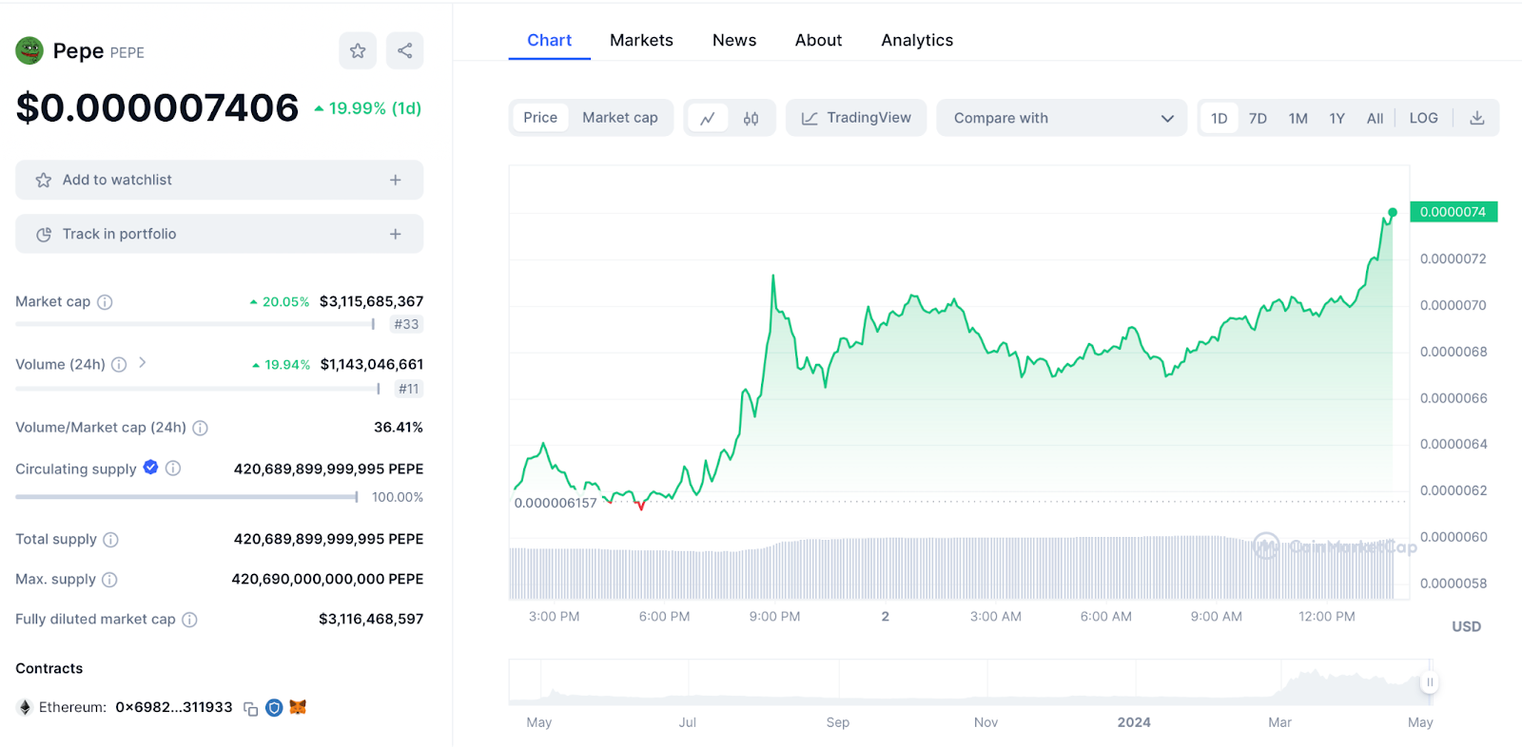Click the 19.94% volume change
This screenshot has width=1522, height=747.
pyautogui.click(x=281, y=365)
